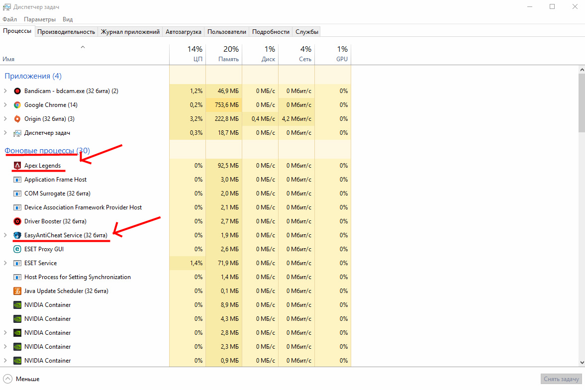This screenshot has width=585, height=390.
Task: Click the Device Association Framework Provider Host icon
Action: [x=17, y=207]
